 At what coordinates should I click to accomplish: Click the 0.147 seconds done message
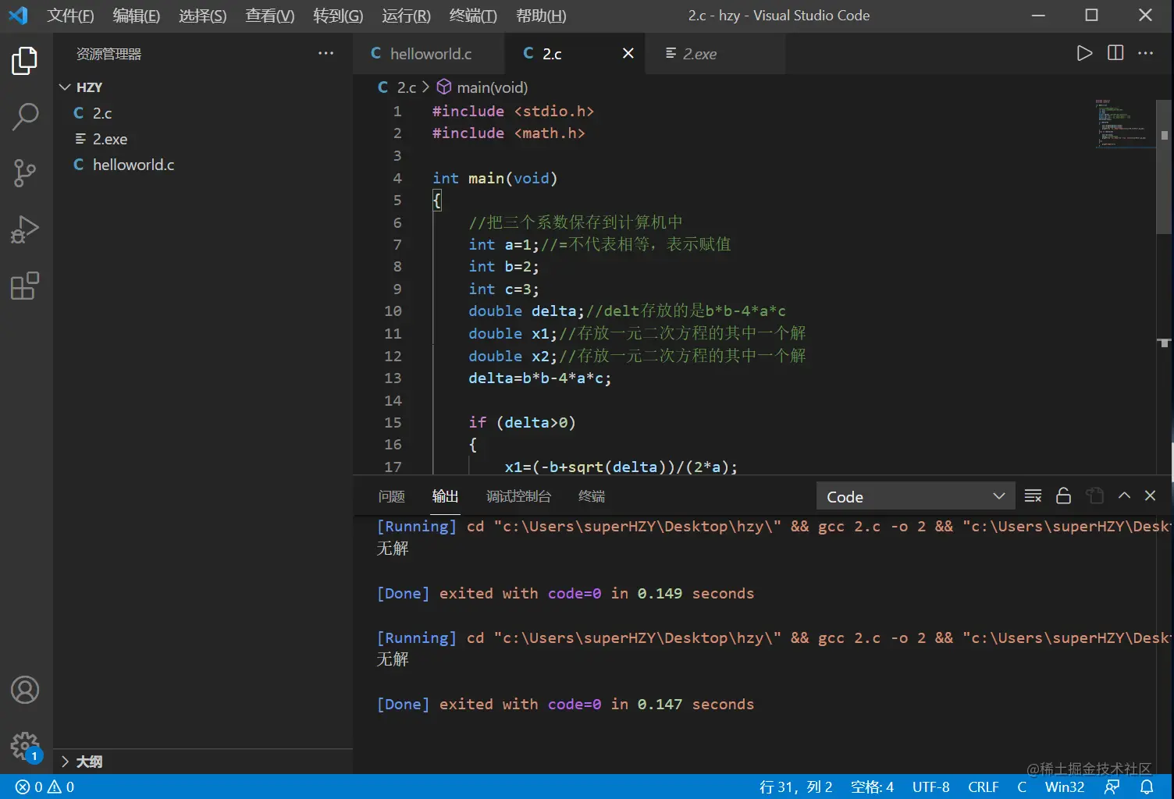pos(565,704)
